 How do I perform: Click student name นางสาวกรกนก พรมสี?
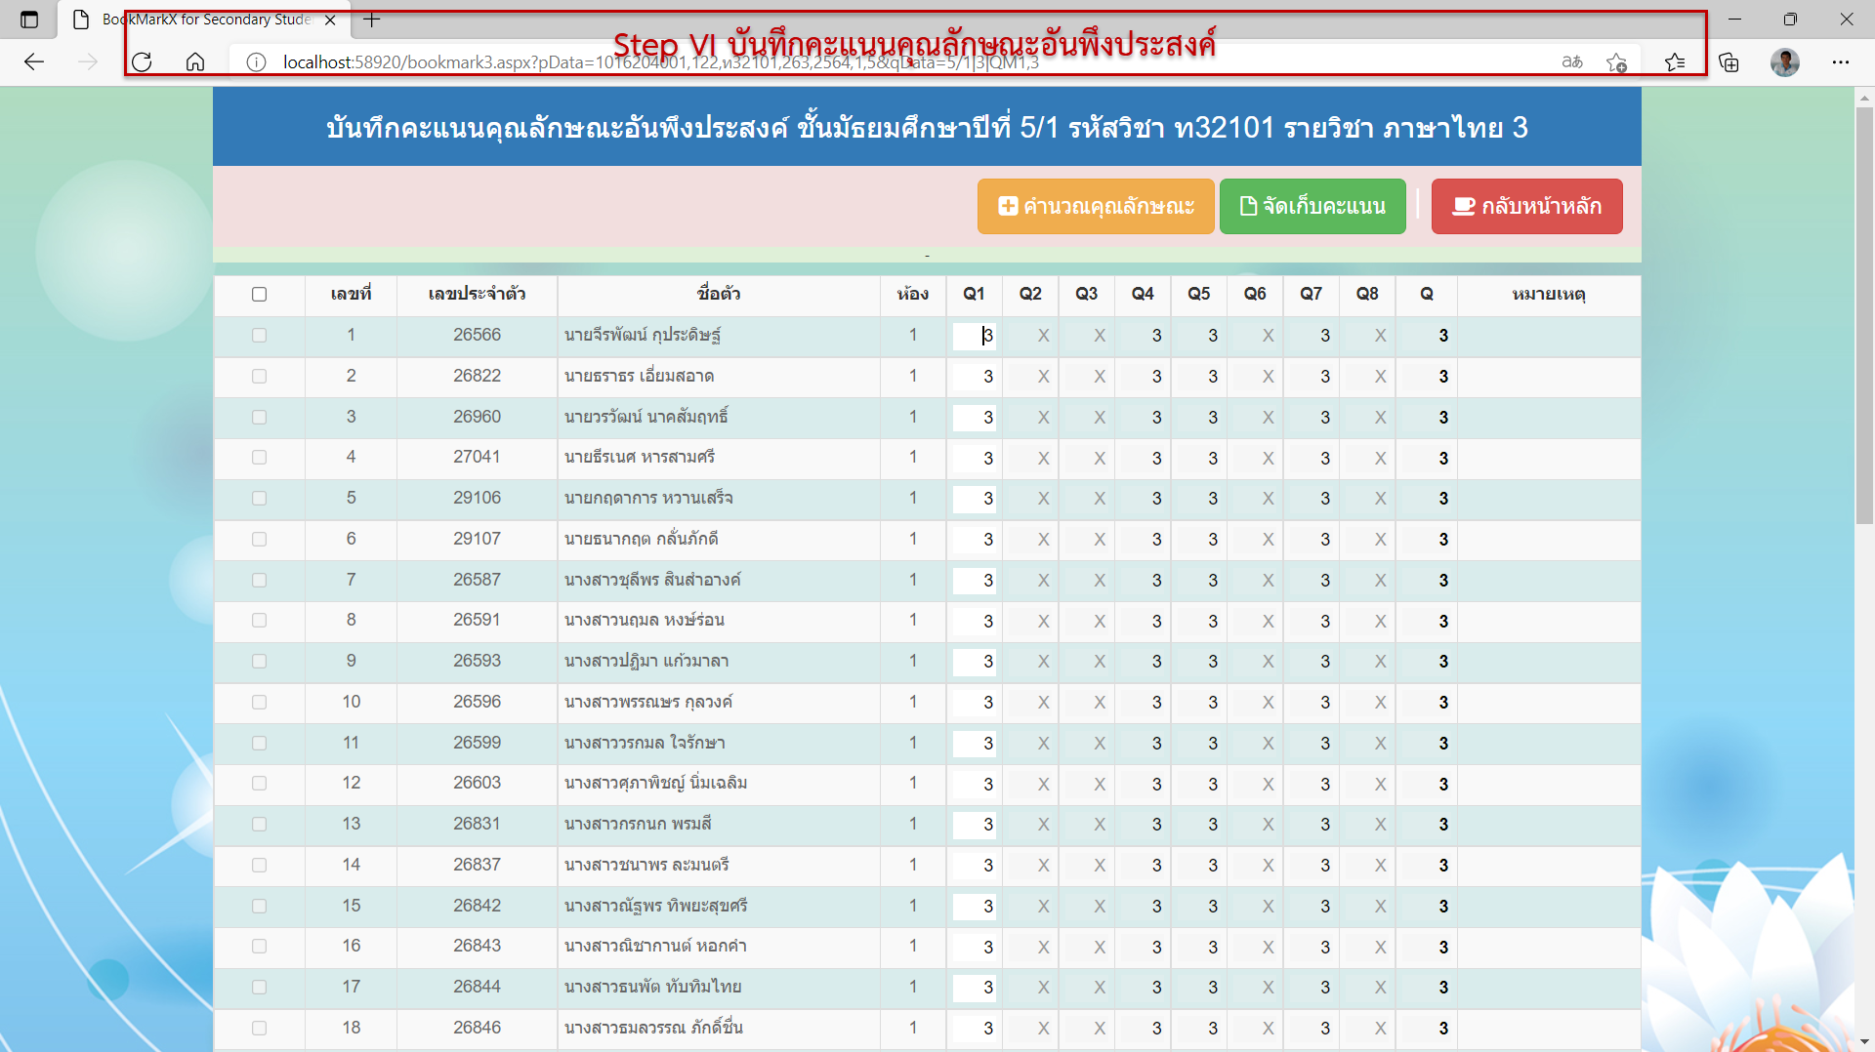(x=638, y=825)
